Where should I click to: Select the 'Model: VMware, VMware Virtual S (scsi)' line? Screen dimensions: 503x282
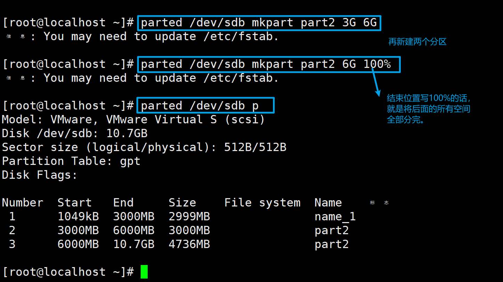pos(133,120)
